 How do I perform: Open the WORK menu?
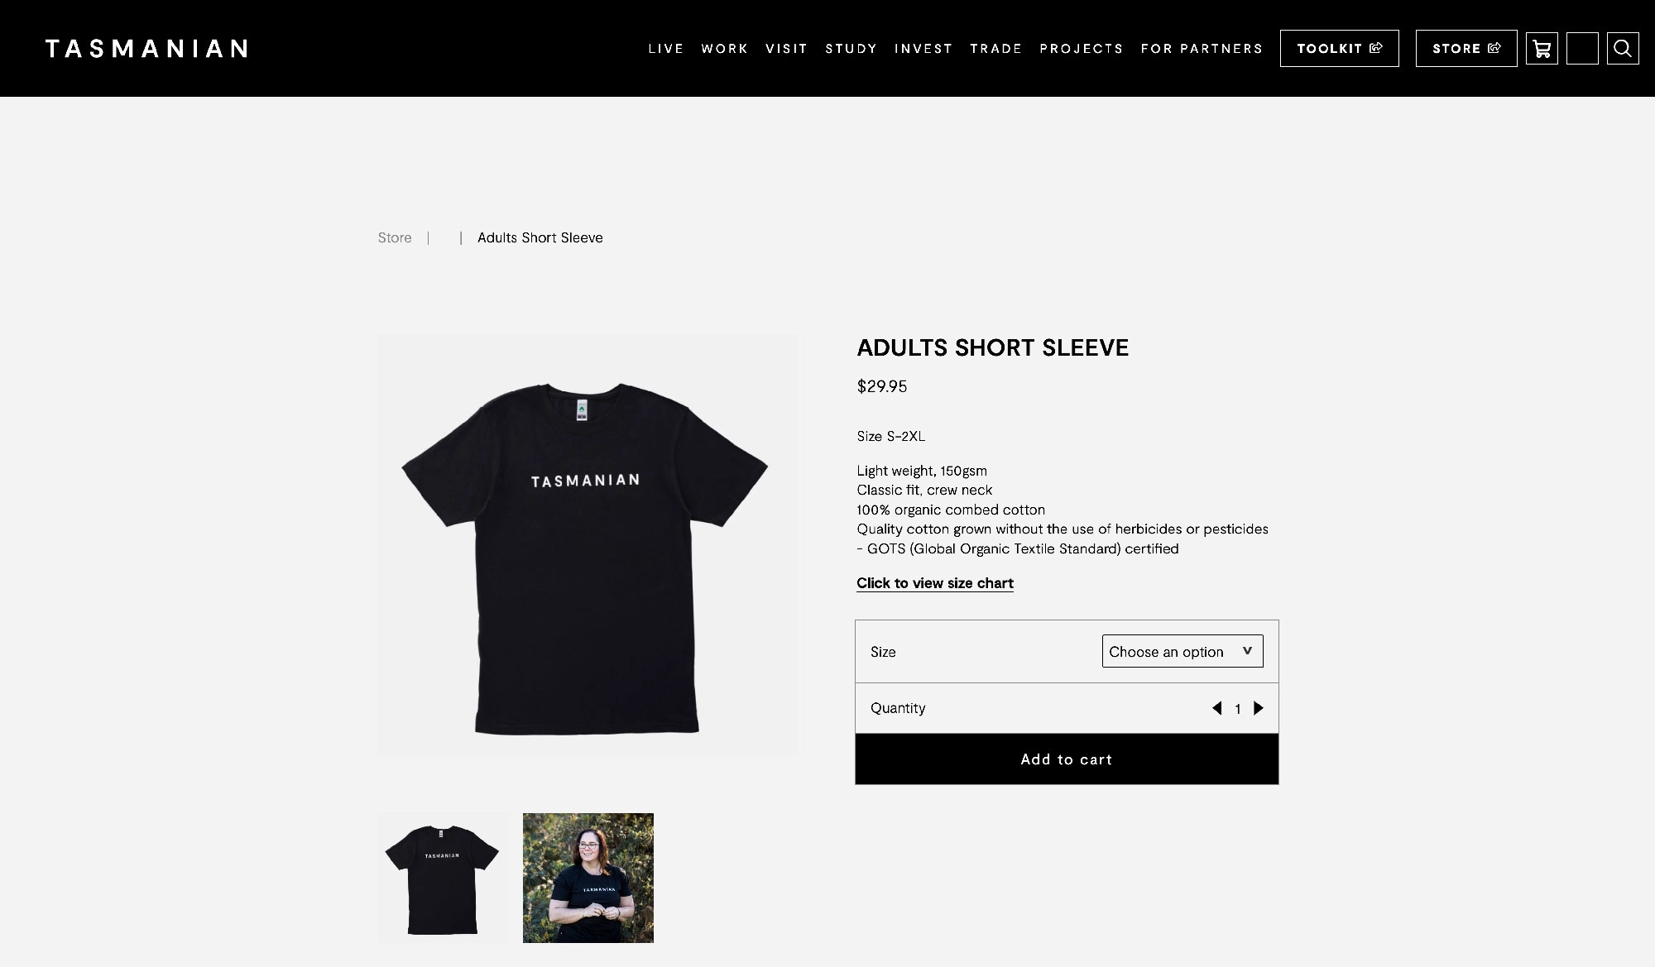[725, 49]
